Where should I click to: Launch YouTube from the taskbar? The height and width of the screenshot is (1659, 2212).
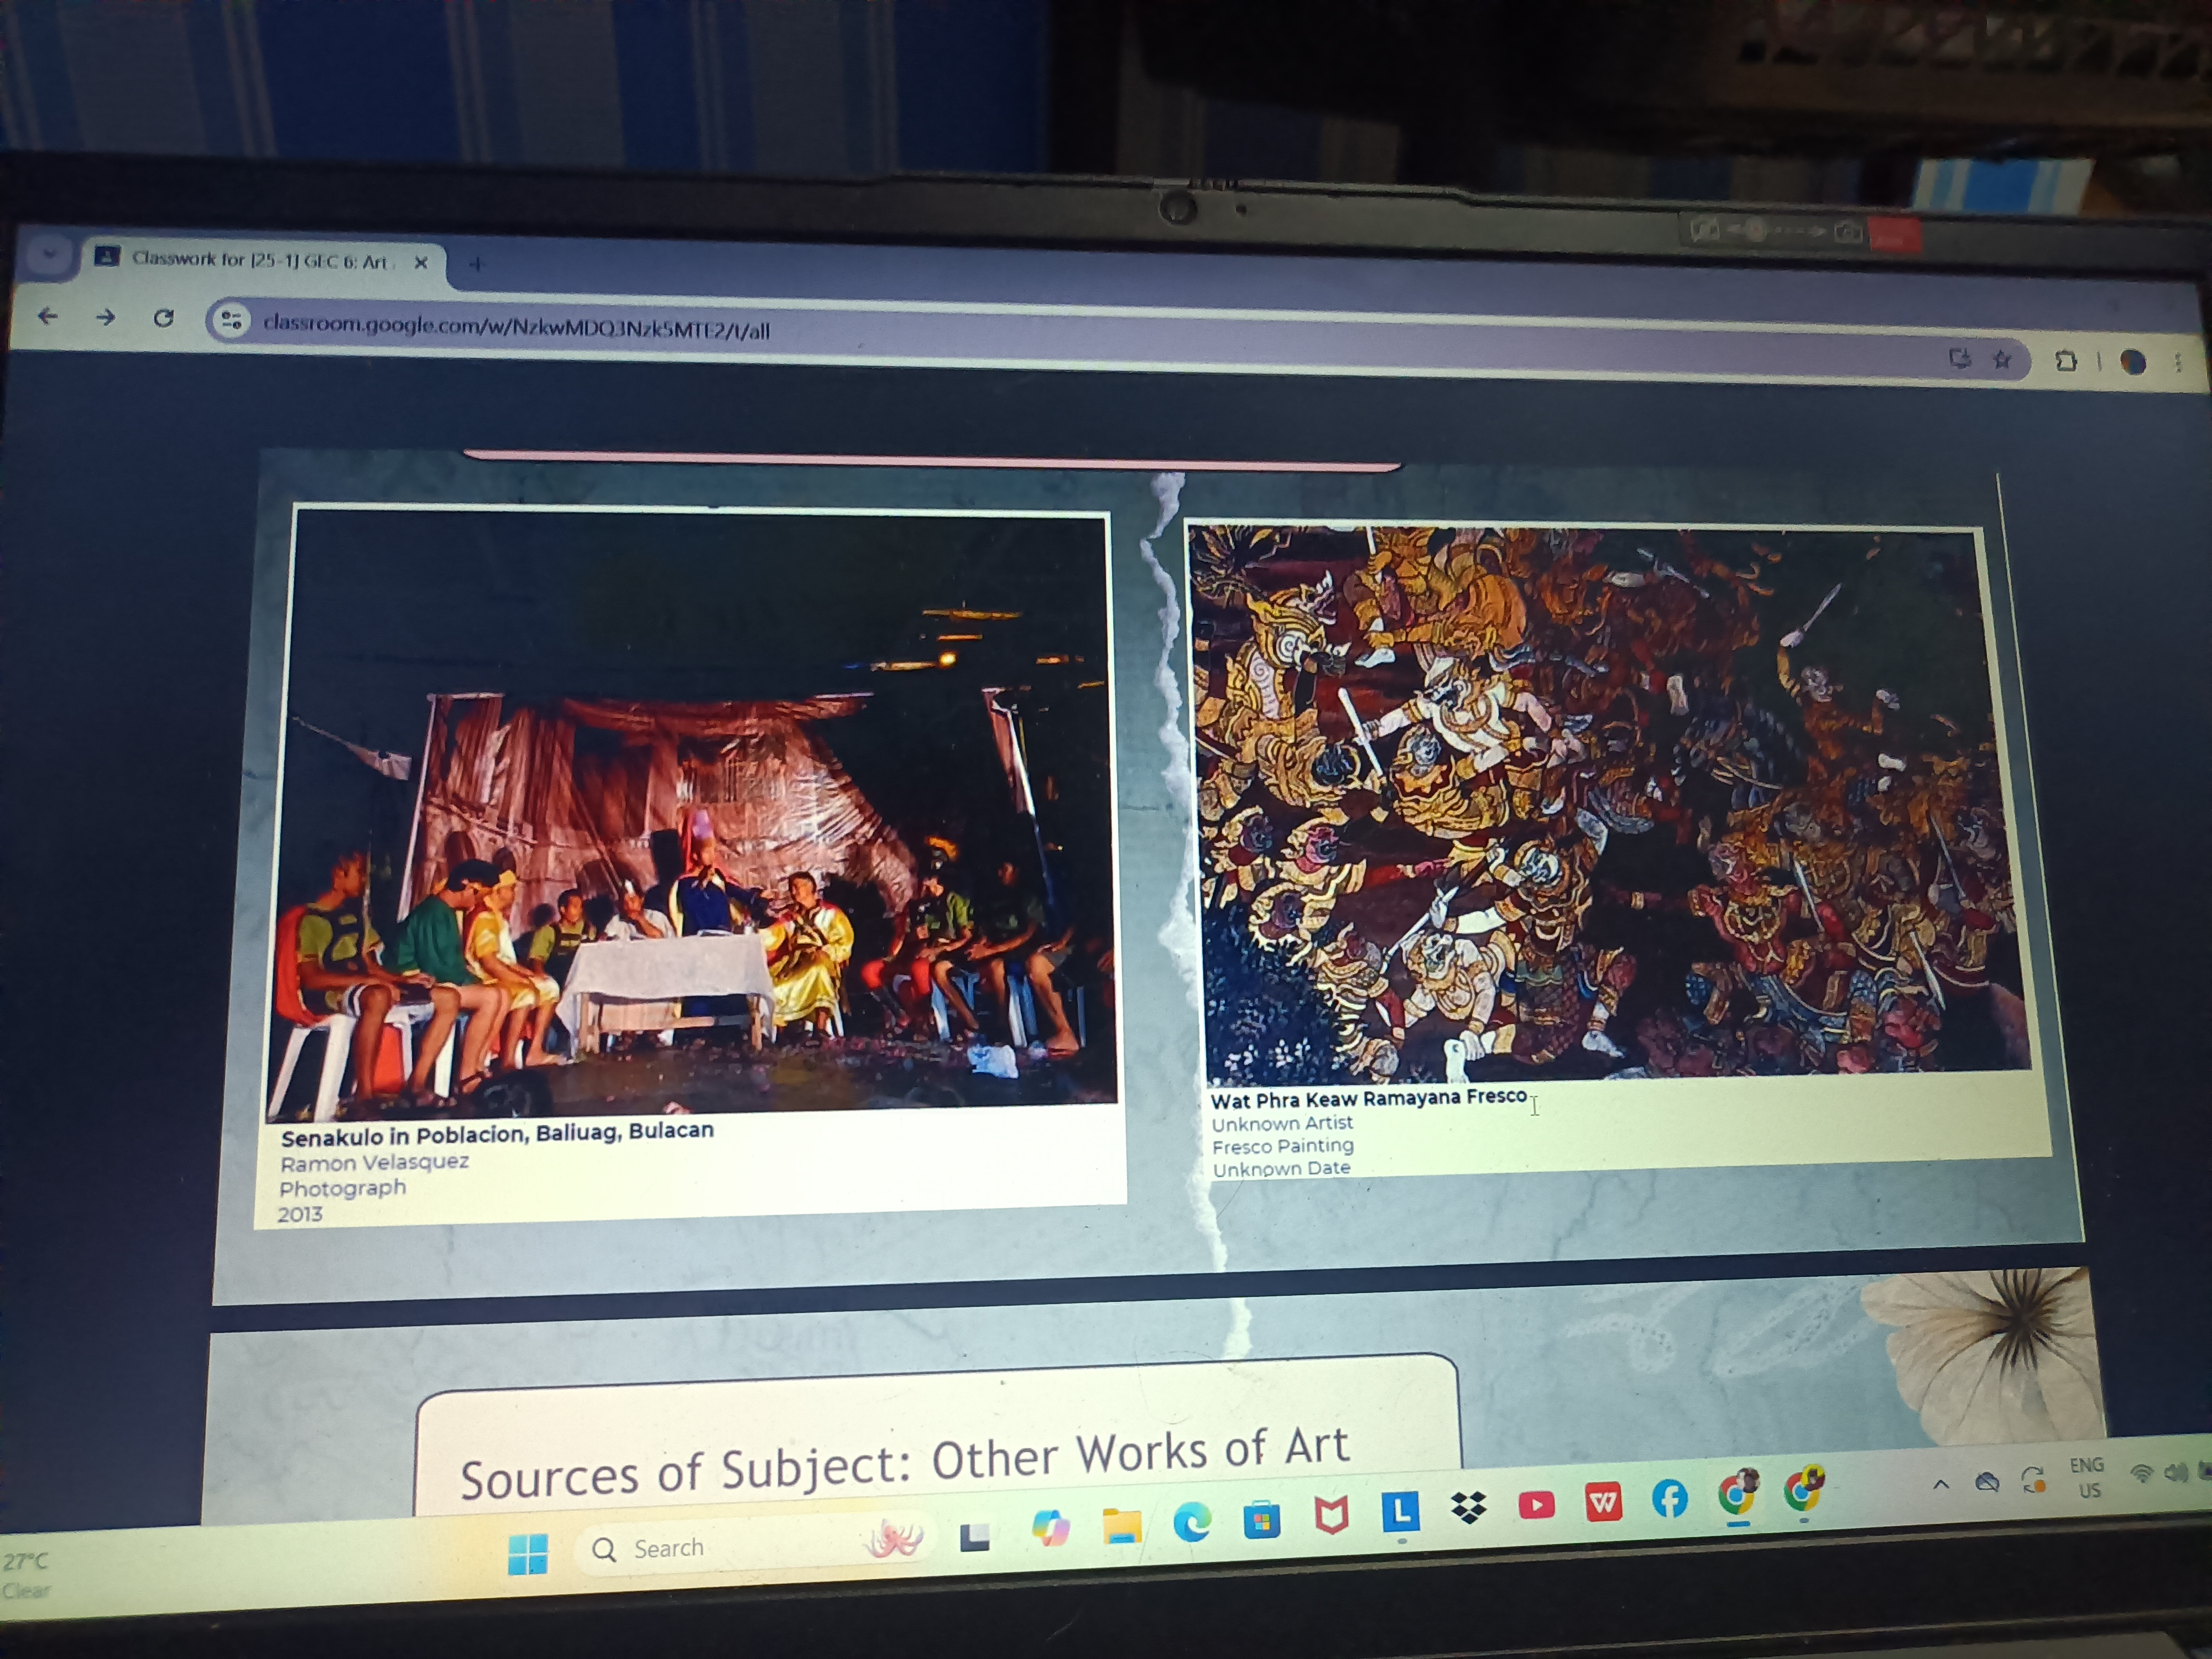(1536, 1505)
